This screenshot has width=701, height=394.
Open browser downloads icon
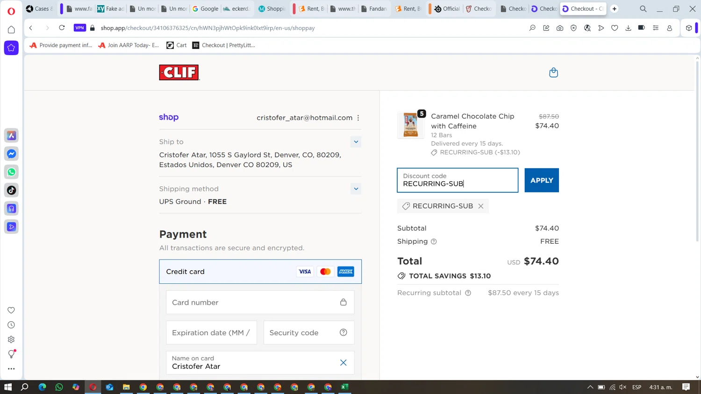pos(628,28)
